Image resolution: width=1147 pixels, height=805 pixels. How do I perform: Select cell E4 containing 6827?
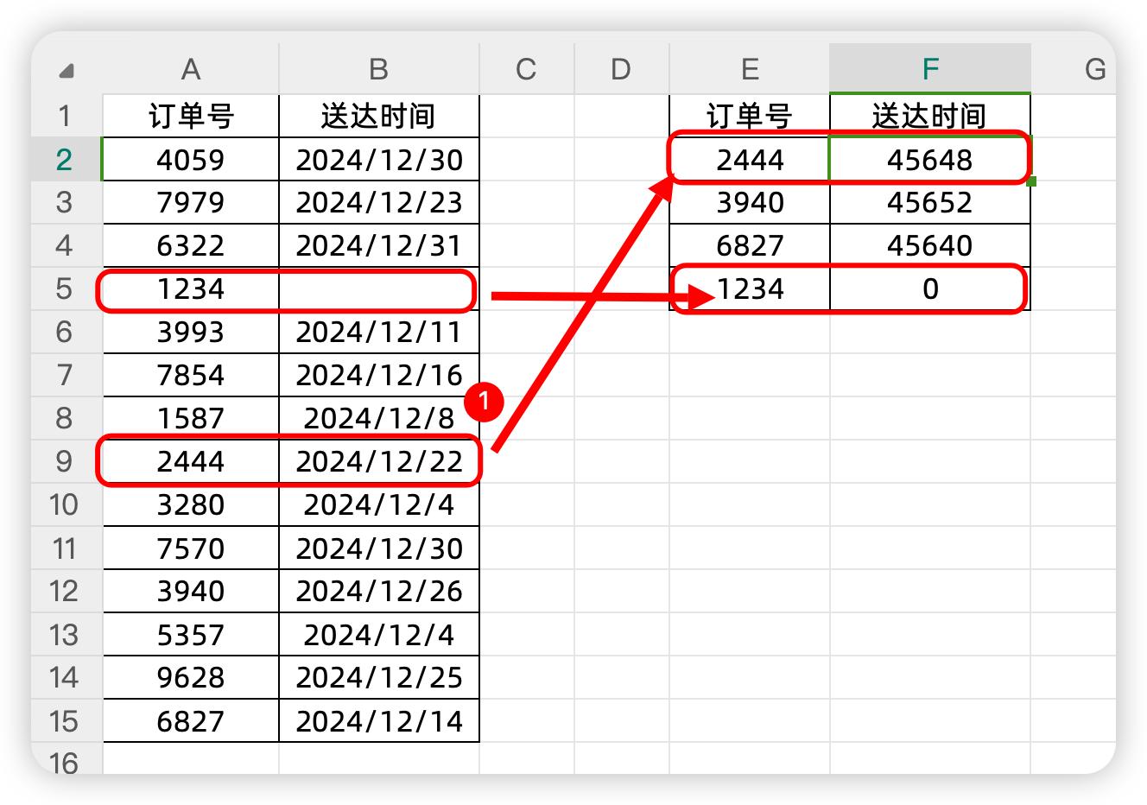tap(750, 245)
